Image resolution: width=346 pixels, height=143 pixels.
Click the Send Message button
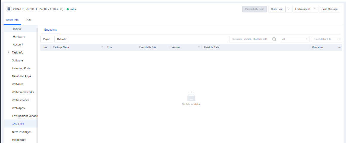330,9
